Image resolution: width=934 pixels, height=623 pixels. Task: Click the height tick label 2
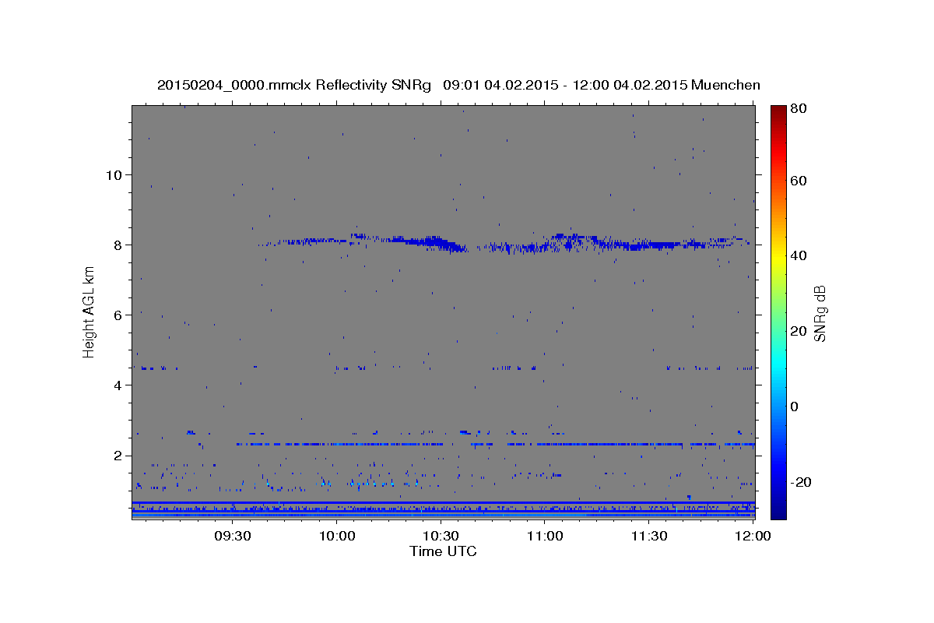pyautogui.click(x=118, y=456)
